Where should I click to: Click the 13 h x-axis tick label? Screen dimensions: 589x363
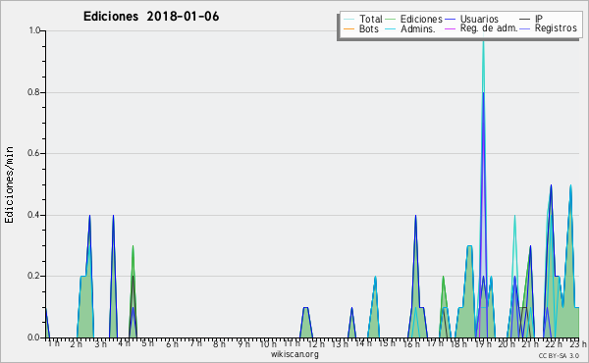click(x=340, y=343)
